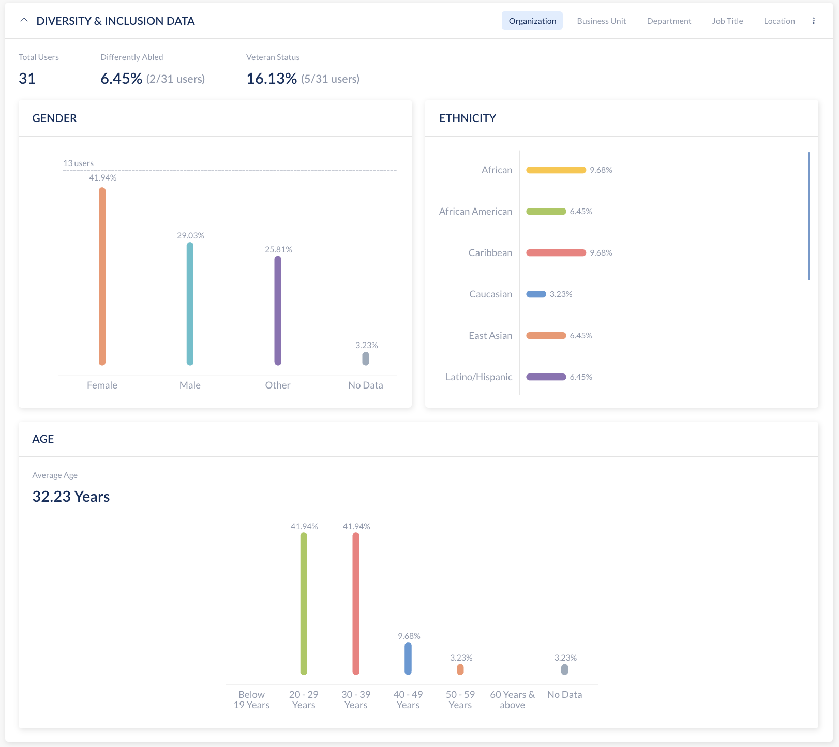The width and height of the screenshot is (839, 747).
Task: Click the 40 - 49 Years age bar
Action: (408, 659)
